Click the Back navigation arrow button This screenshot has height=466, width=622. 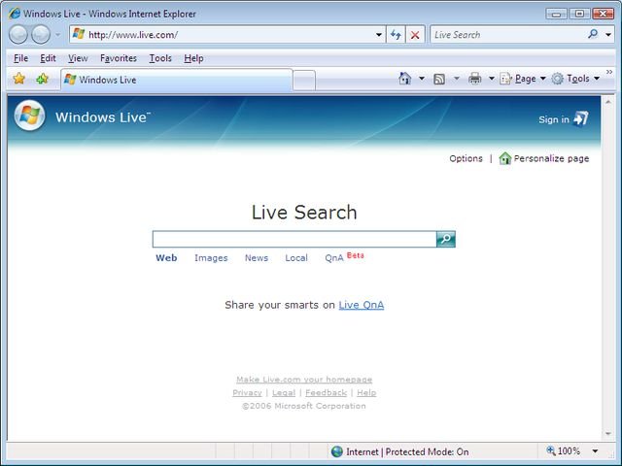pyautogui.click(x=19, y=34)
